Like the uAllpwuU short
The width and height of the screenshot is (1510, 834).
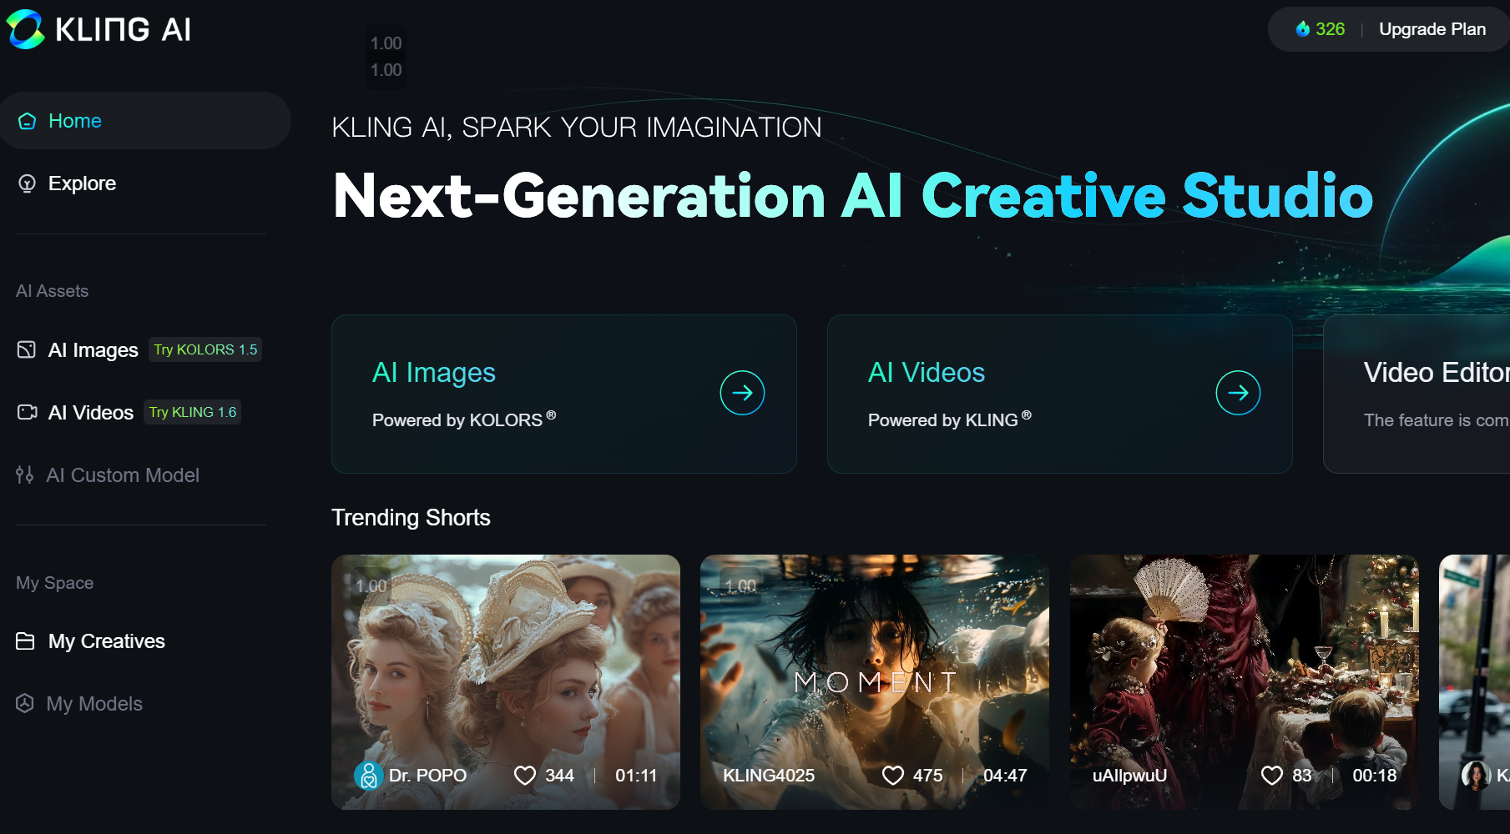point(1272,776)
